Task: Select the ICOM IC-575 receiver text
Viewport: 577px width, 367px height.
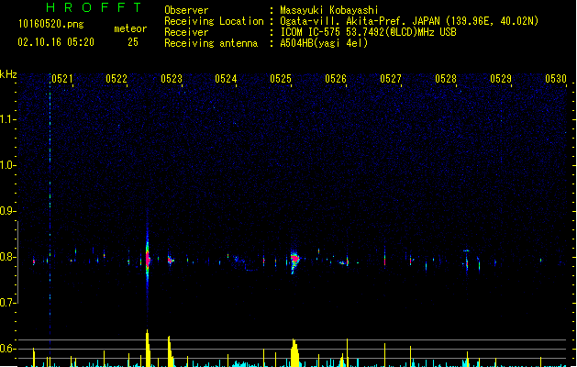Action: tap(368, 32)
